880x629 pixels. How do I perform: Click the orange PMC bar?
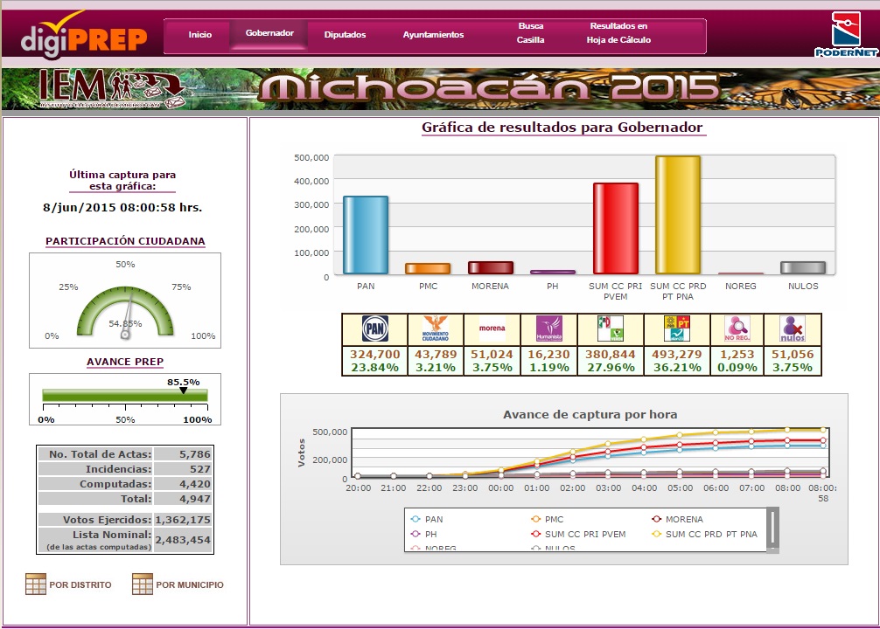(428, 268)
